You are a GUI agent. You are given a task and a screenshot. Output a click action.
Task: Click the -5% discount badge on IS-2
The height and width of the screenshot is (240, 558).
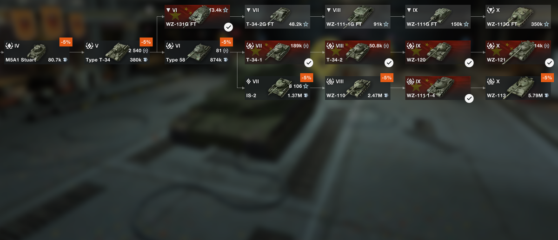306,78
